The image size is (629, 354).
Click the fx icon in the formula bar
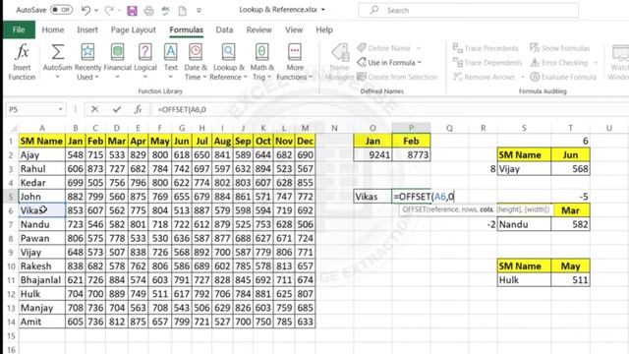click(x=138, y=109)
